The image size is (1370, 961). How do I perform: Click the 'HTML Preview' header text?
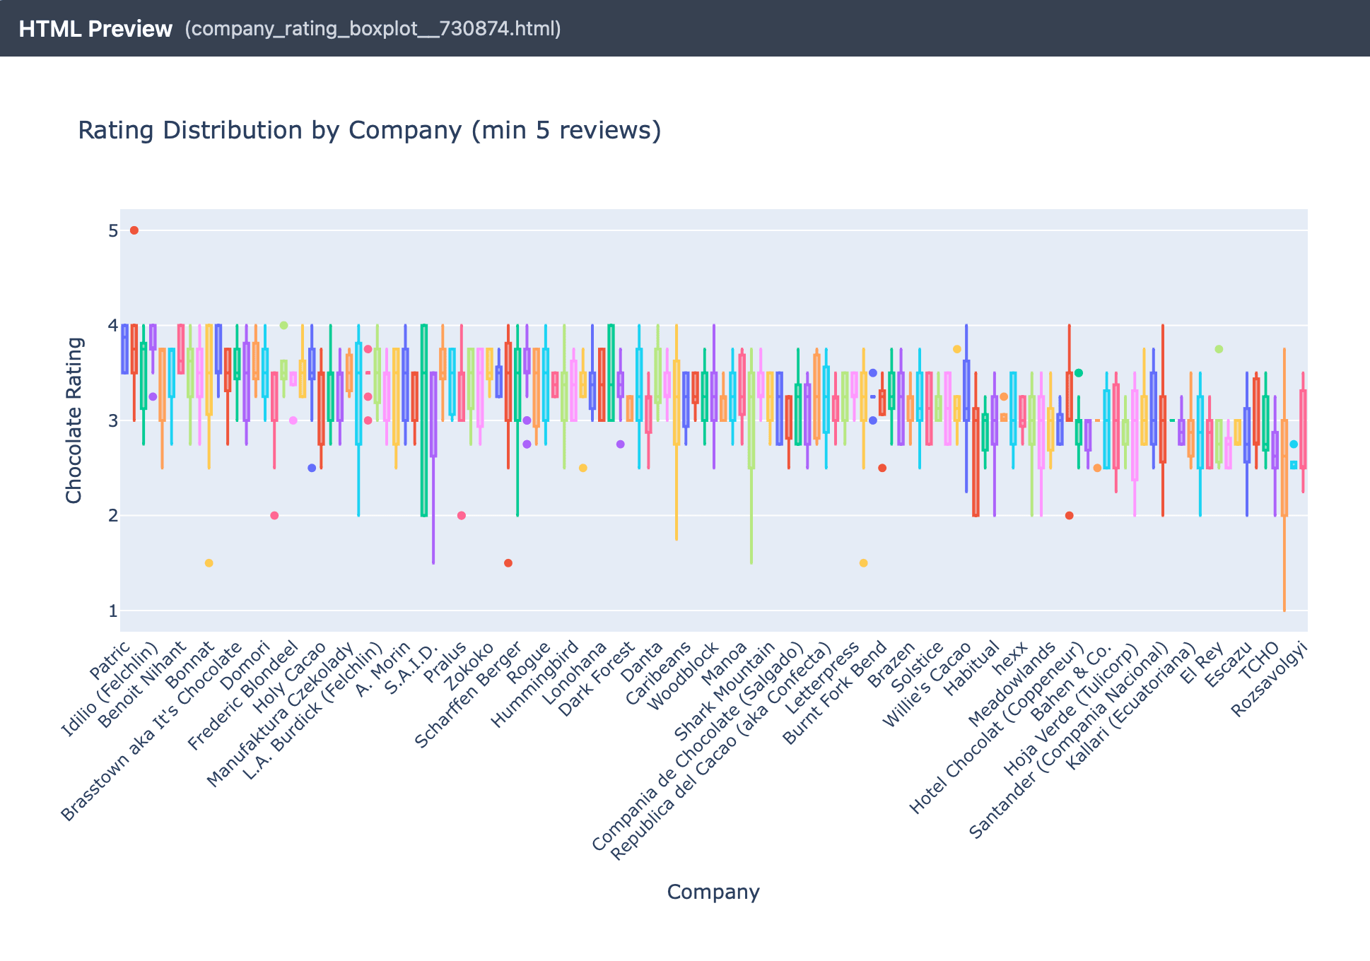[x=95, y=29]
